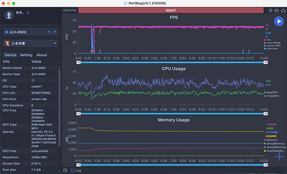Click the USB link icon beside JLH-AN00
The image size is (287, 174).
[49, 32]
